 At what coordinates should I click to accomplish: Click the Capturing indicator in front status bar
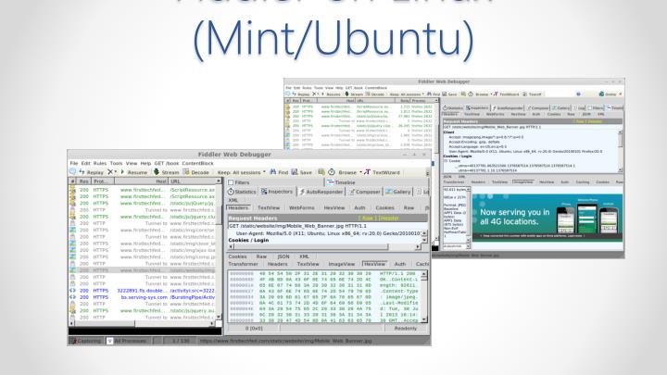86,341
